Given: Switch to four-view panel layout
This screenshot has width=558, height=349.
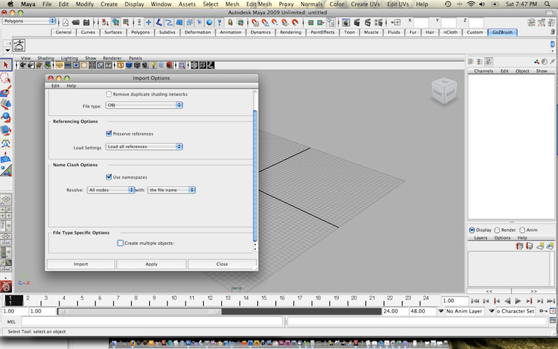Looking at the screenshot, I should pyautogui.click(x=6, y=213).
